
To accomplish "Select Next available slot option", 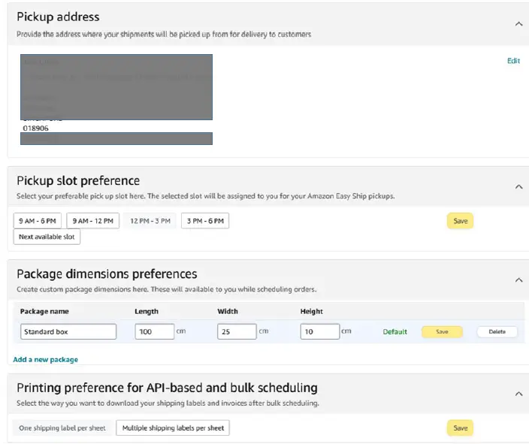I will pos(47,237).
